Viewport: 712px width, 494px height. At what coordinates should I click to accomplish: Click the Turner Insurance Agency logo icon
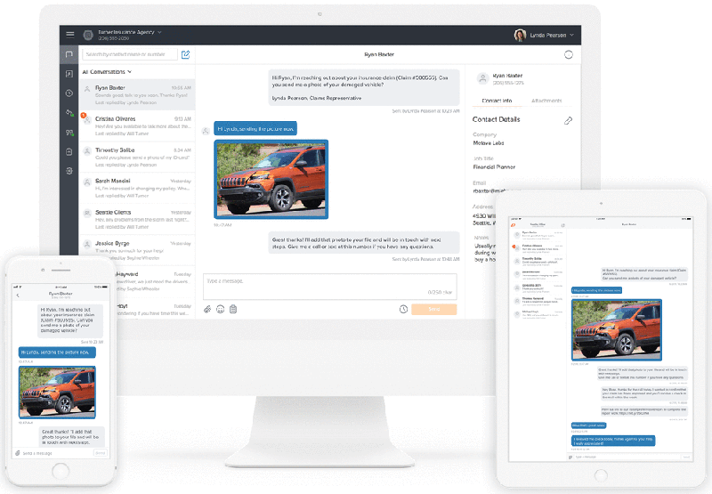point(88,35)
